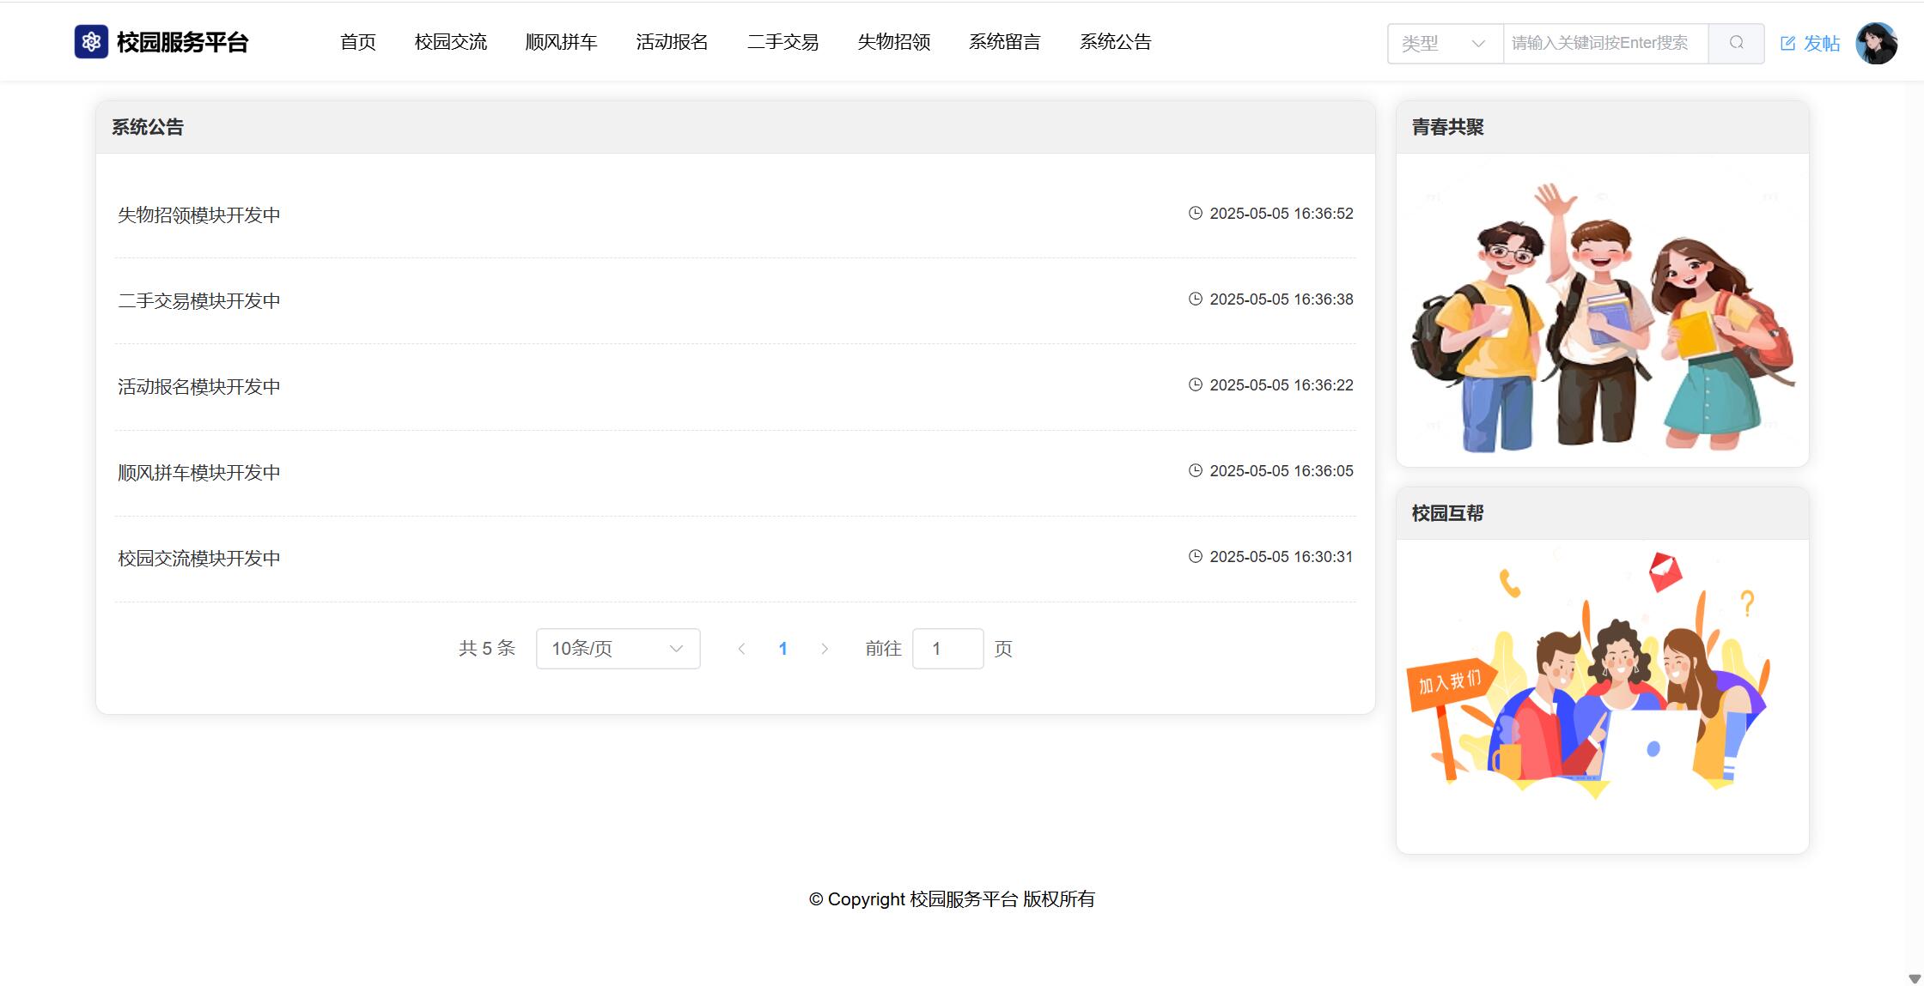
Task: Open the user avatar in top bar
Action: pos(1876,43)
